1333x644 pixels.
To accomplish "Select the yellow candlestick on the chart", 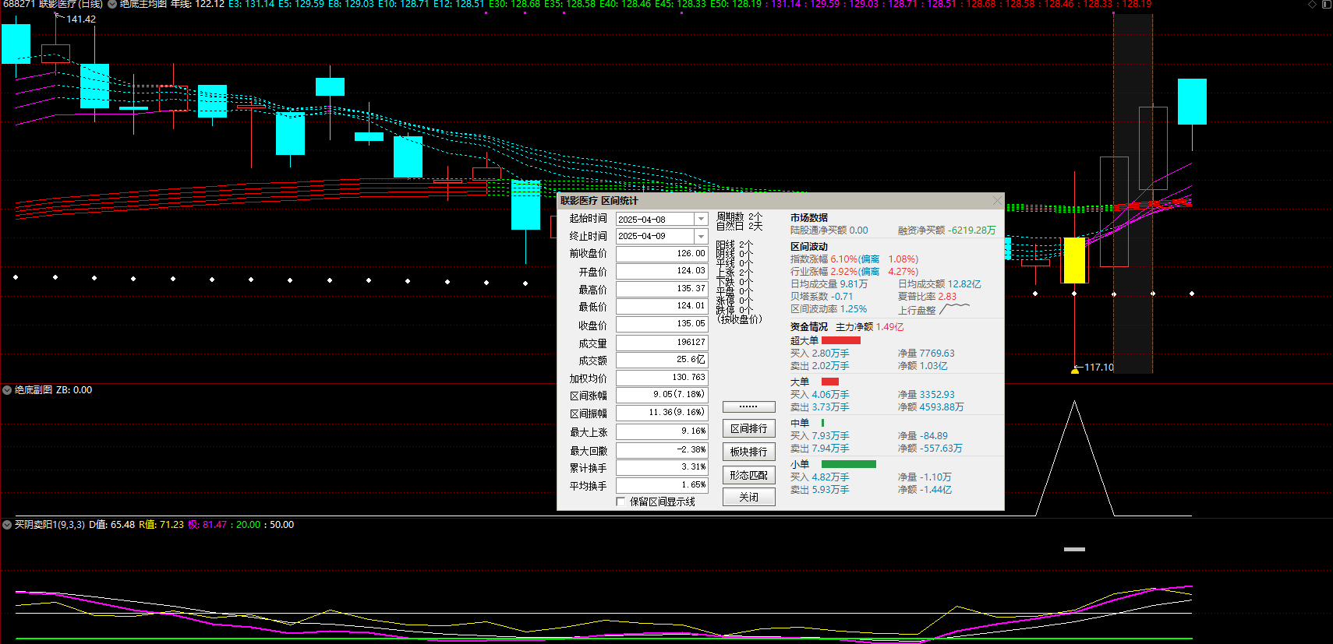I will [x=1075, y=260].
